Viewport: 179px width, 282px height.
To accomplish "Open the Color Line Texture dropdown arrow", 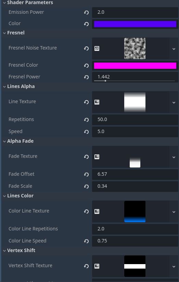I will pos(174,212).
